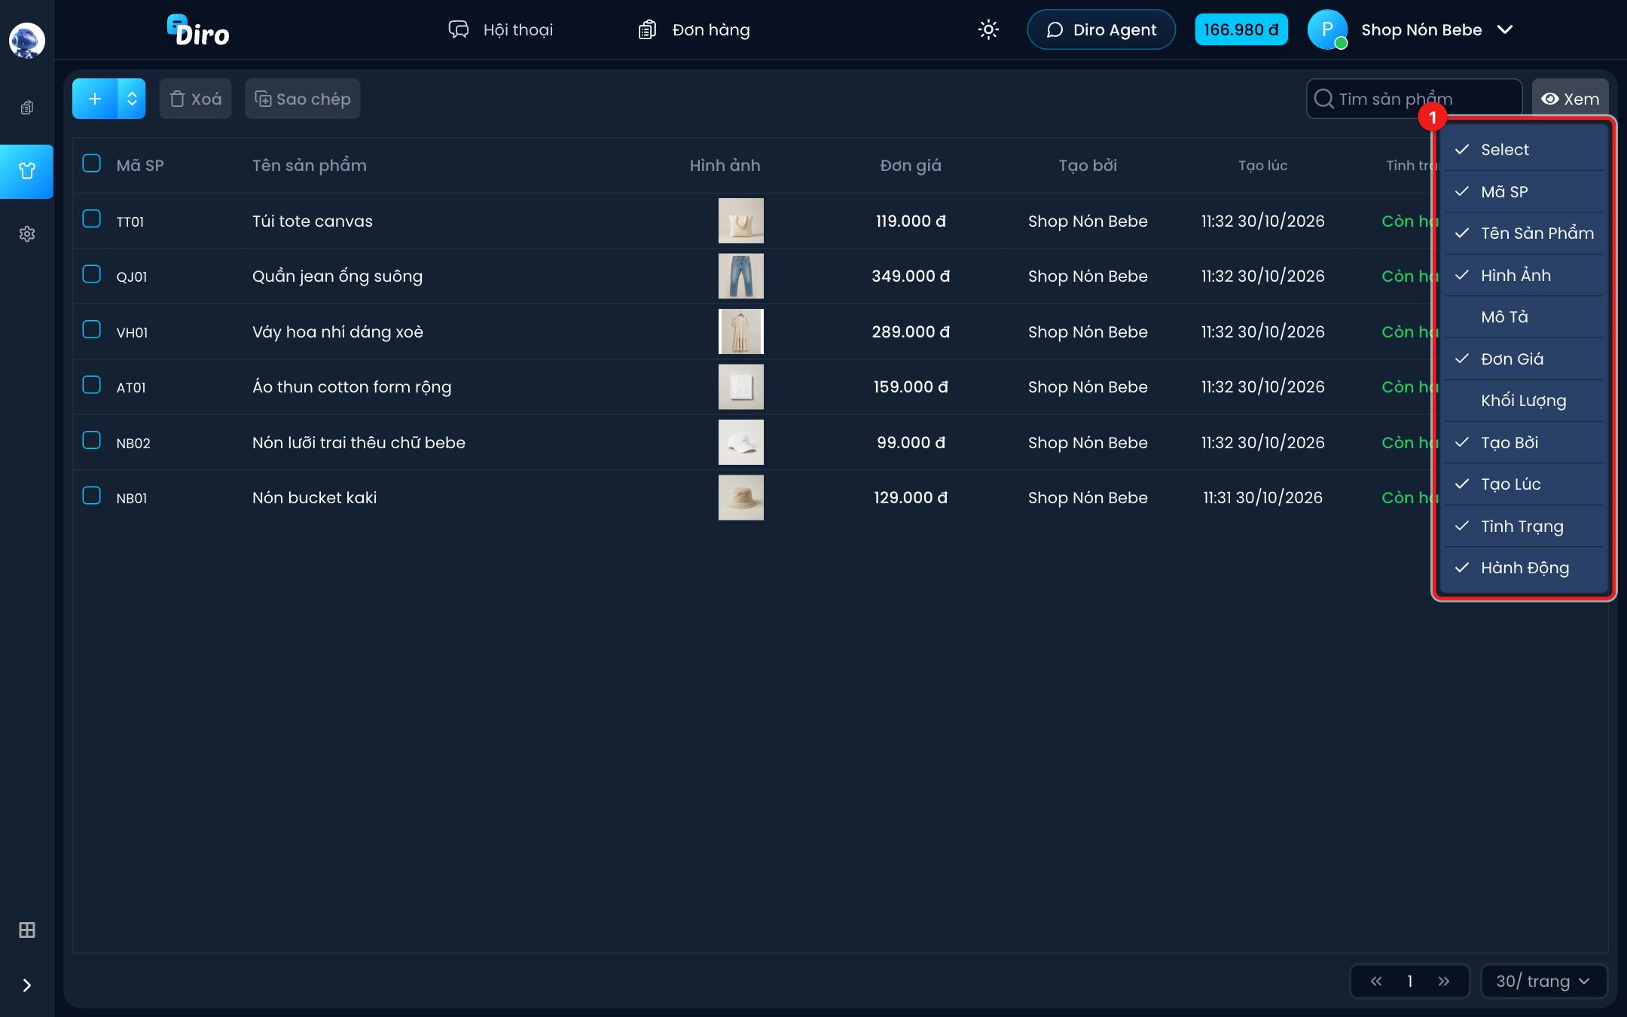1627x1017 pixels.
Task: Enable the Khối Lượng column option
Action: point(1524,400)
